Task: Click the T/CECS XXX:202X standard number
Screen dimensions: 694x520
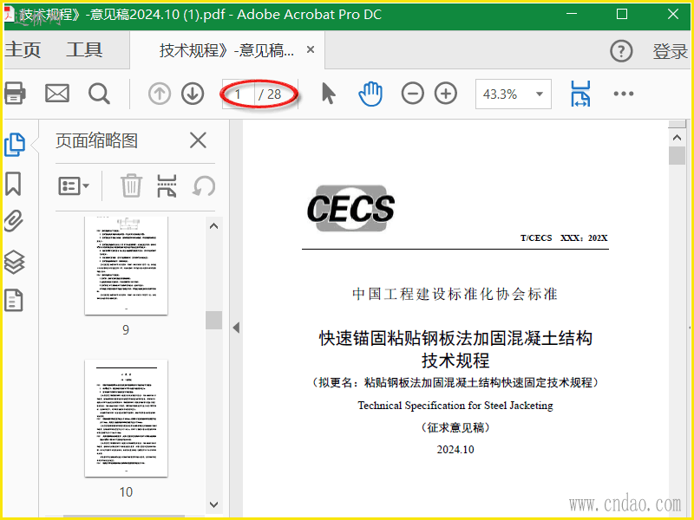Action: click(564, 237)
